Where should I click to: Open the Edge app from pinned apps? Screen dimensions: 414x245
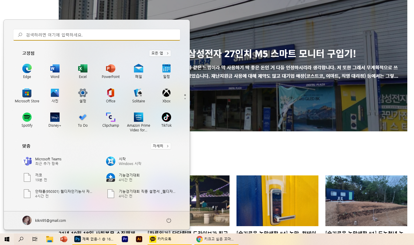(x=27, y=71)
